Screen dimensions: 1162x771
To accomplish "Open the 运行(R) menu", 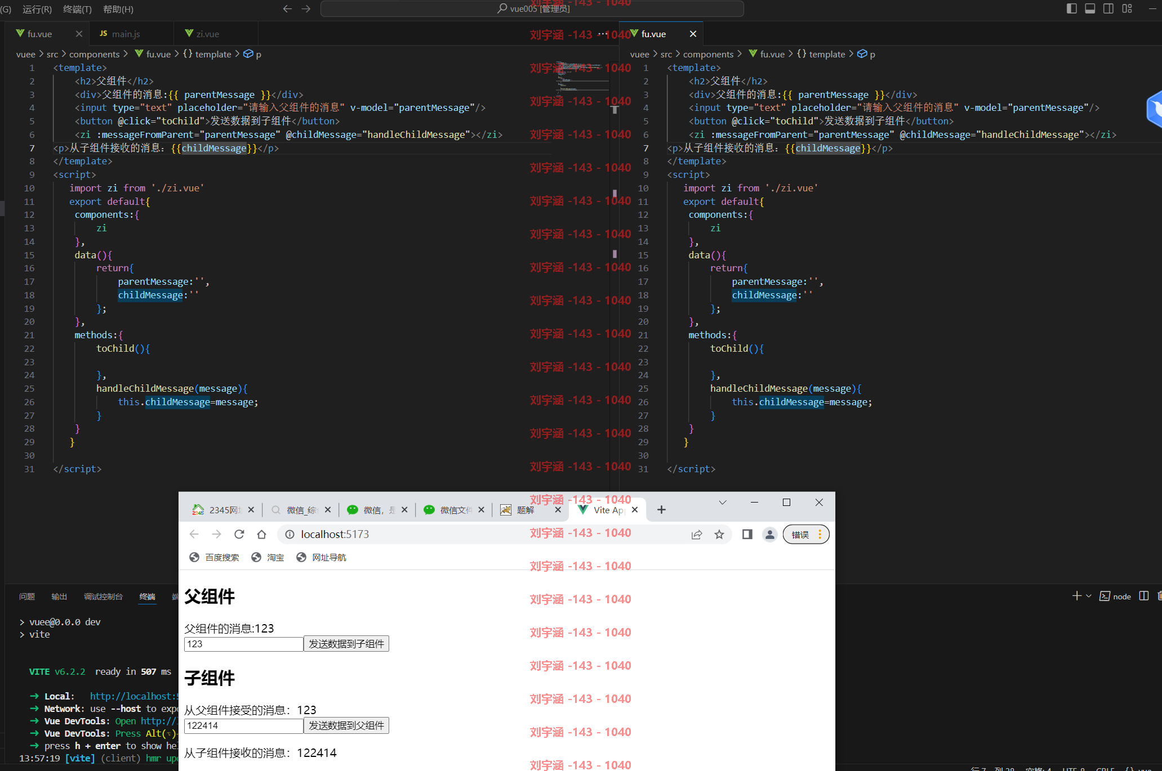I will tap(37, 9).
